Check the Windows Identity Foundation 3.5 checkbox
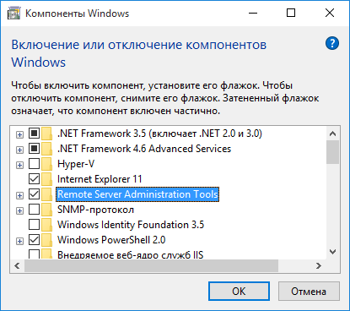The width and height of the screenshot is (350, 311). (x=34, y=225)
